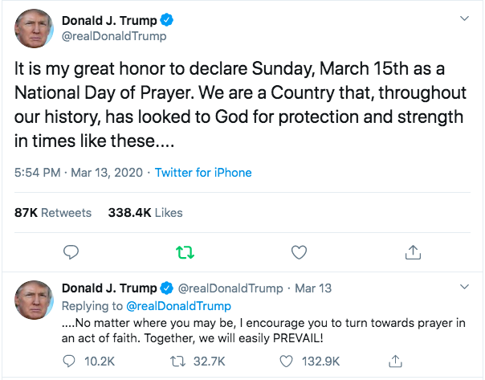The width and height of the screenshot is (485, 380).
Task: Share the reply tweet about prayer
Action: pos(394,361)
